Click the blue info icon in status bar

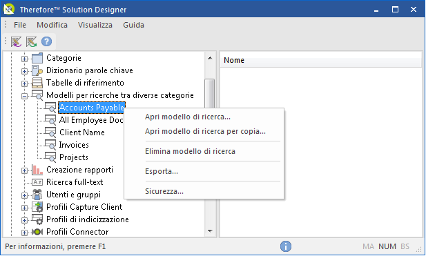tap(286, 246)
